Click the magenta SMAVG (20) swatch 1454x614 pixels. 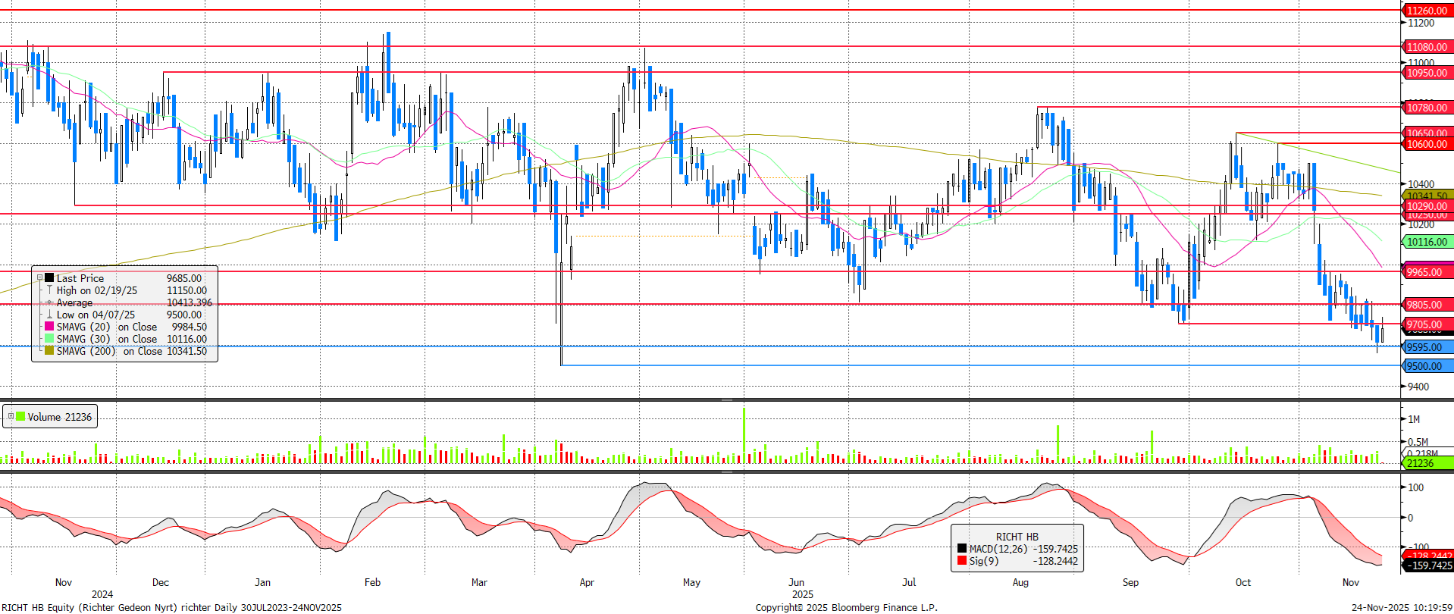point(49,327)
